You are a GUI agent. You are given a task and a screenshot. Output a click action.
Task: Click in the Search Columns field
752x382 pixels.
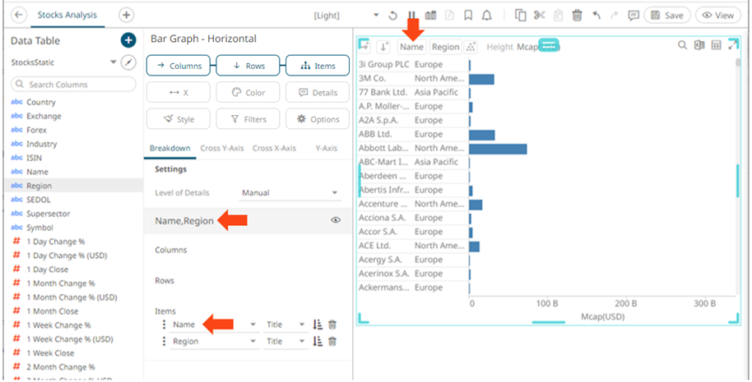pyautogui.click(x=72, y=85)
